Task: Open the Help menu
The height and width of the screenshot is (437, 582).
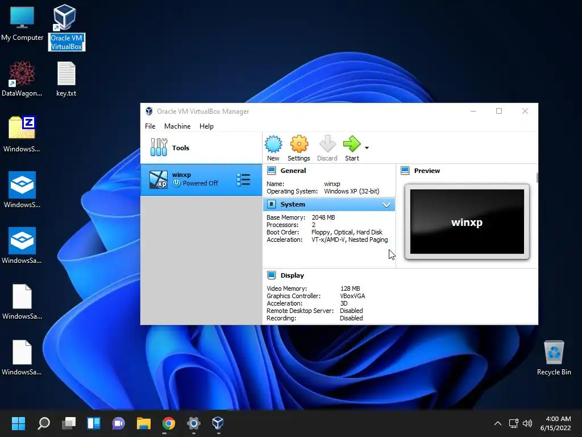Action: point(206,126)
